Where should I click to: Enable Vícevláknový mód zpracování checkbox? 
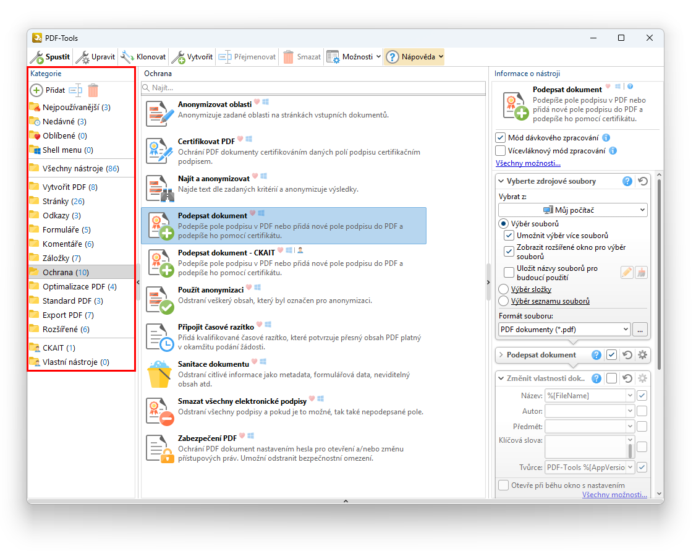(500, 150)
